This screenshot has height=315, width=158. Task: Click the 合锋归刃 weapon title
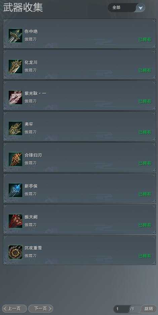33,155
